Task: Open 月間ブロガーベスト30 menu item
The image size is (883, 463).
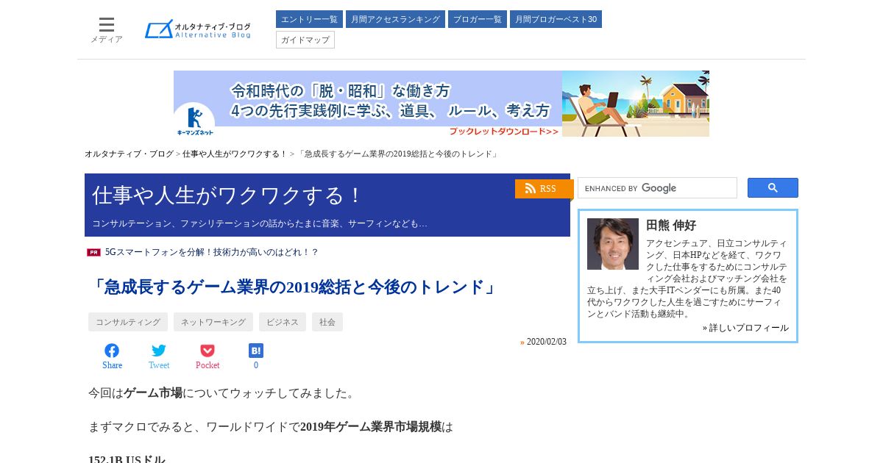Action: tap(556, 19)
